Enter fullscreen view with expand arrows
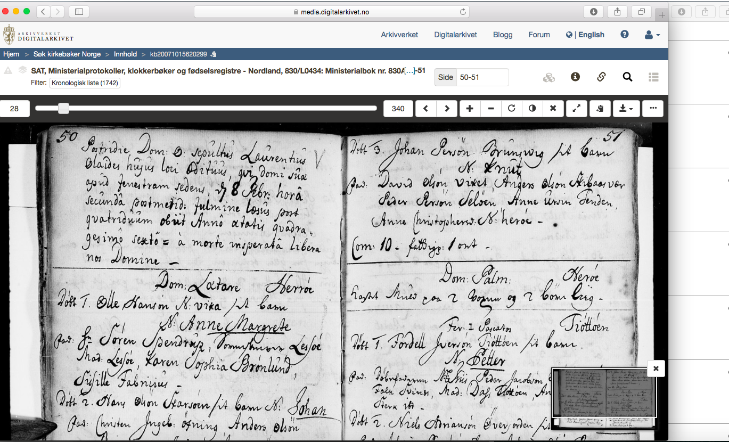 576,109
